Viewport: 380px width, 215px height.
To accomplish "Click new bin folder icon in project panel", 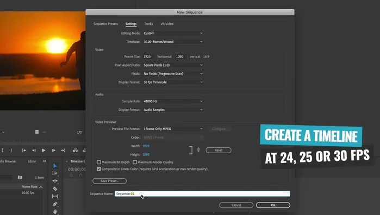I will pos(20,177).
